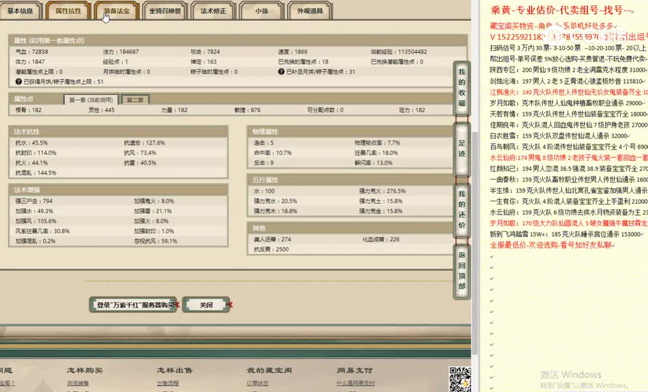Click the 狂暴几率: 18.0% entry
648x392 pixels.
(376, 152)
